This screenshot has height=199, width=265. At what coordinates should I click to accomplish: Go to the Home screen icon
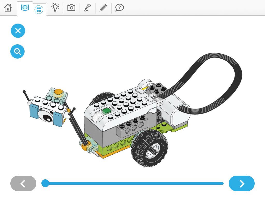8,8
